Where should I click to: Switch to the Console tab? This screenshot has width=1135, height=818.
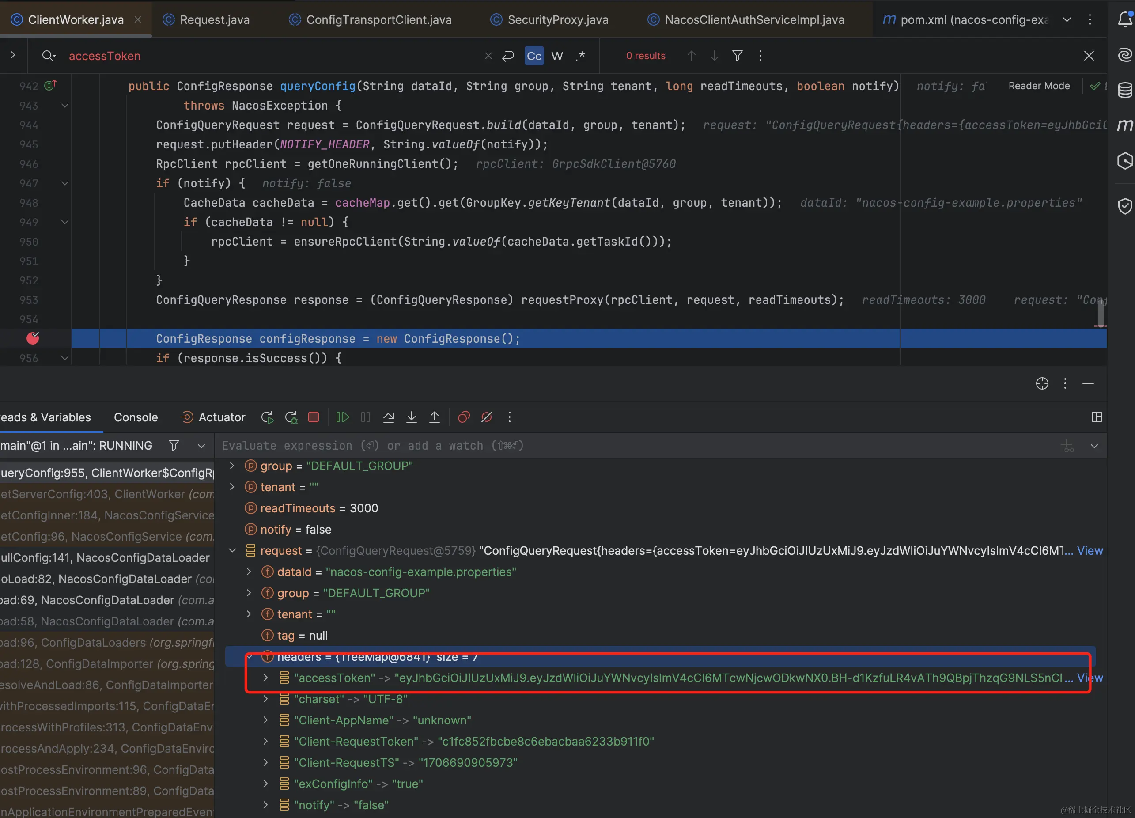click(x=136, y=417)
